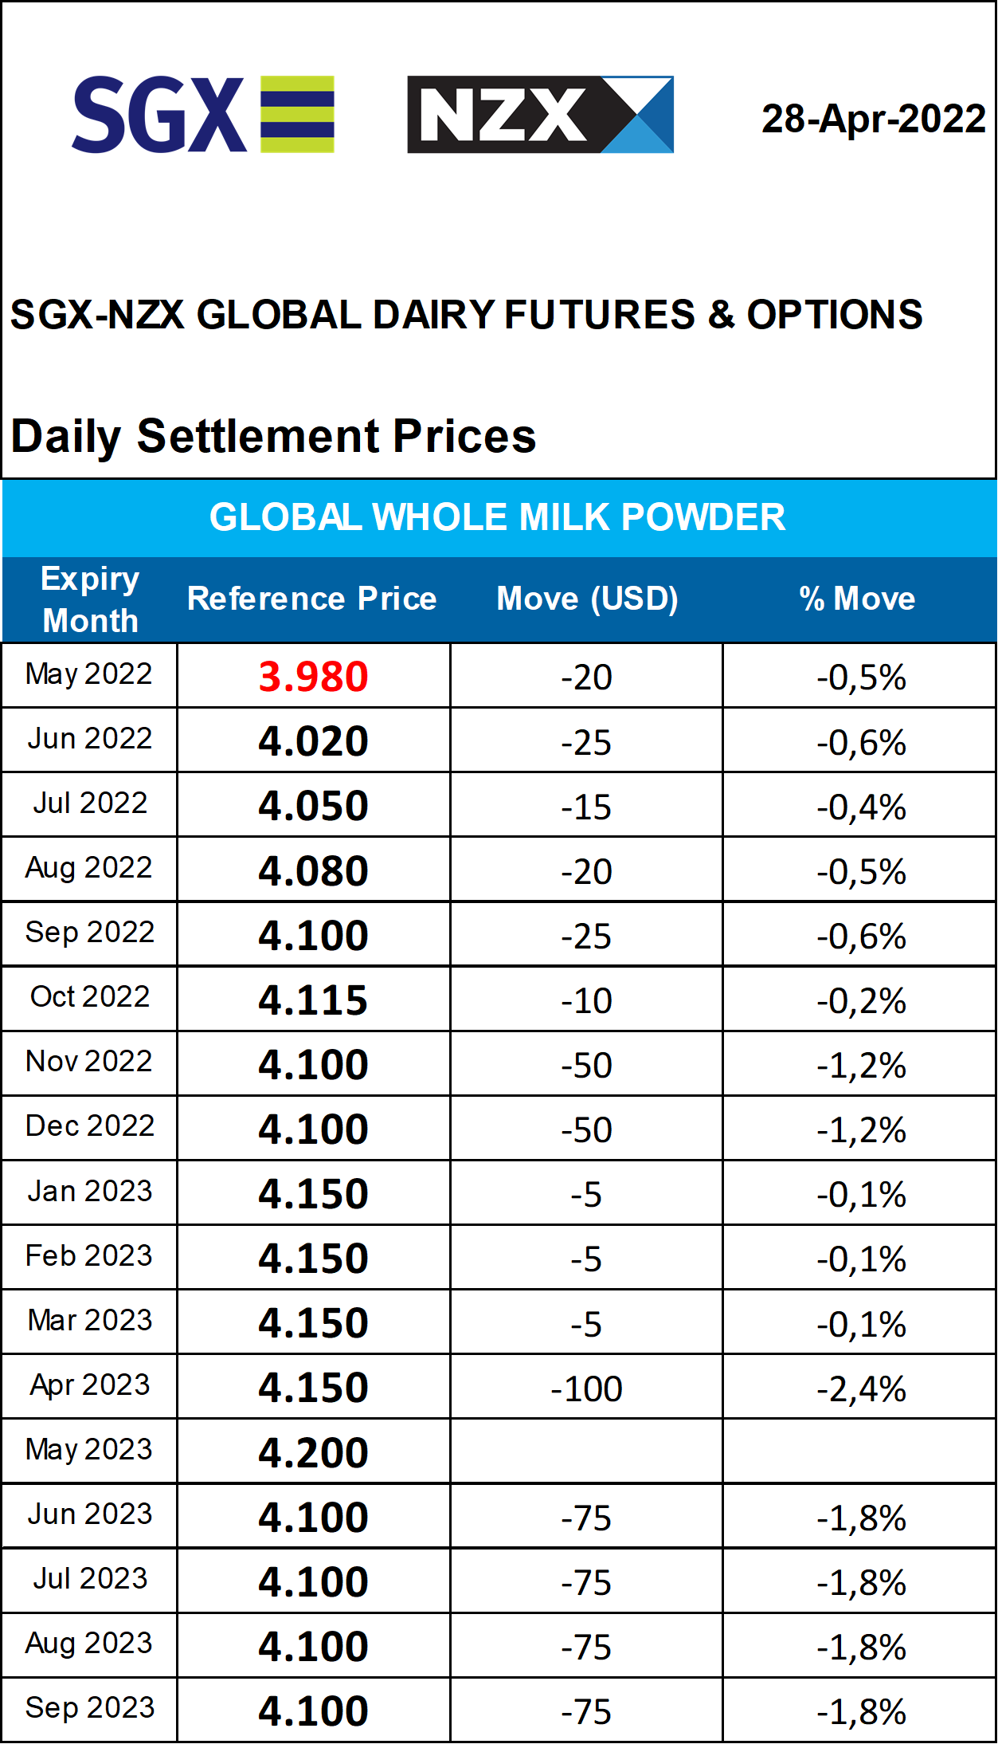Click the May 2023 price 4.200

tap(313, 1452)
